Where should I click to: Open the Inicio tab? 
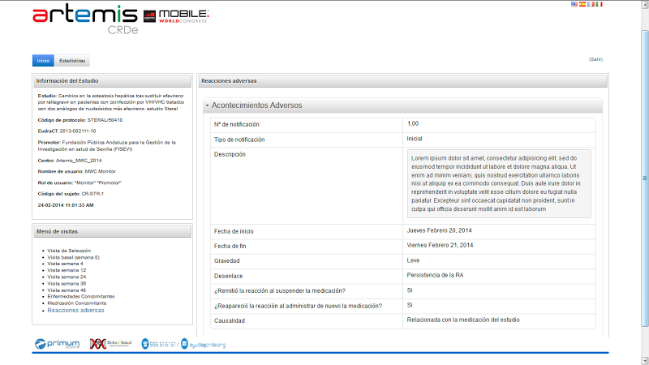pyautogui.click(x=43, y=60)
